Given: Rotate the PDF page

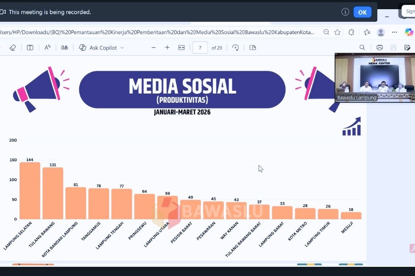Looking at the screenshot, I should (x=236, y=48).
